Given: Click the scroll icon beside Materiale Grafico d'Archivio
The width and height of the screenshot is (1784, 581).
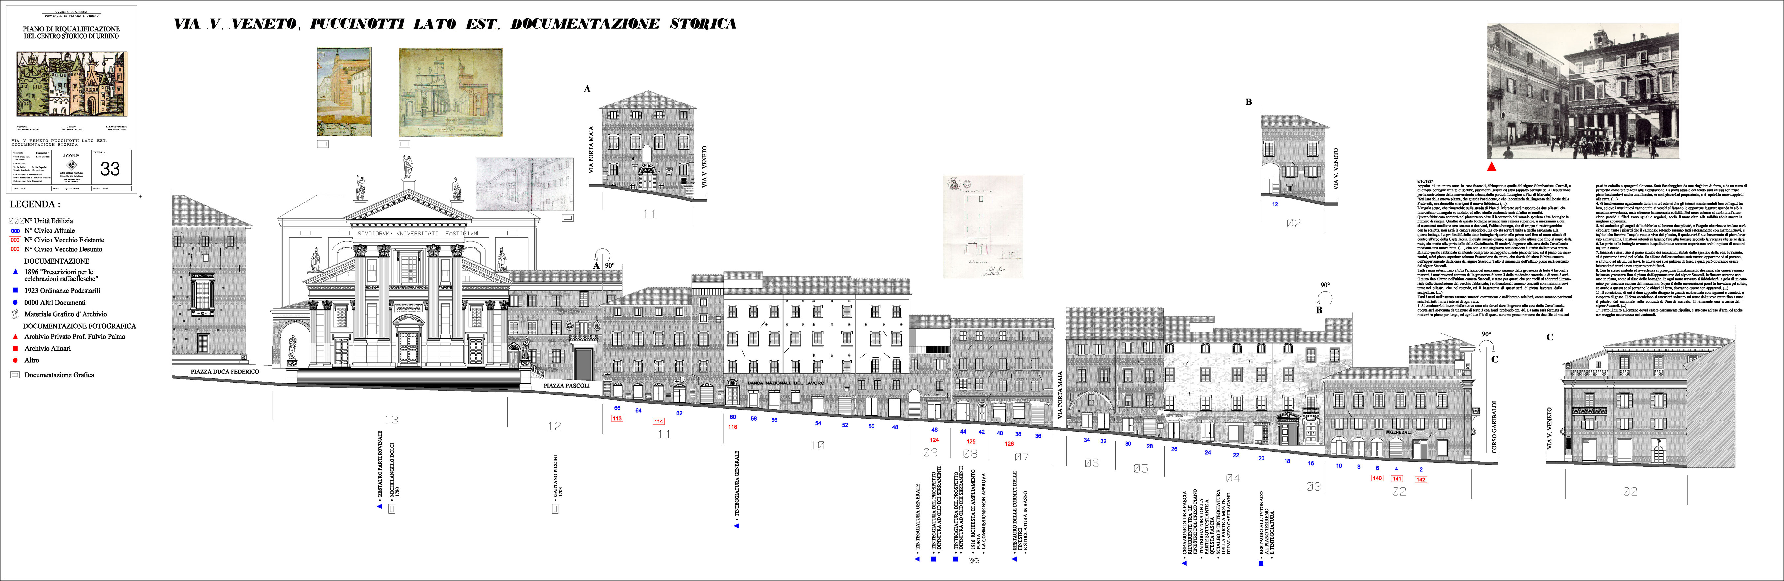Looking at the screenshot, I should point(15,314).
